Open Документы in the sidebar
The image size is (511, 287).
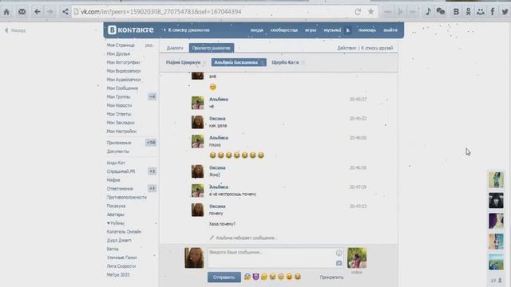coord(118,151)
